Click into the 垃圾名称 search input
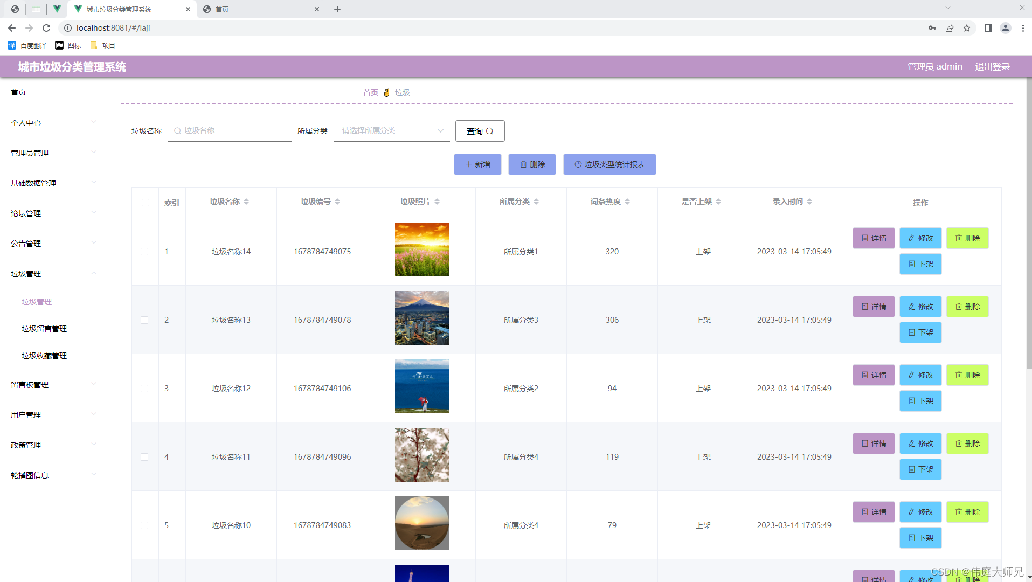 click(x=230, y=131)
